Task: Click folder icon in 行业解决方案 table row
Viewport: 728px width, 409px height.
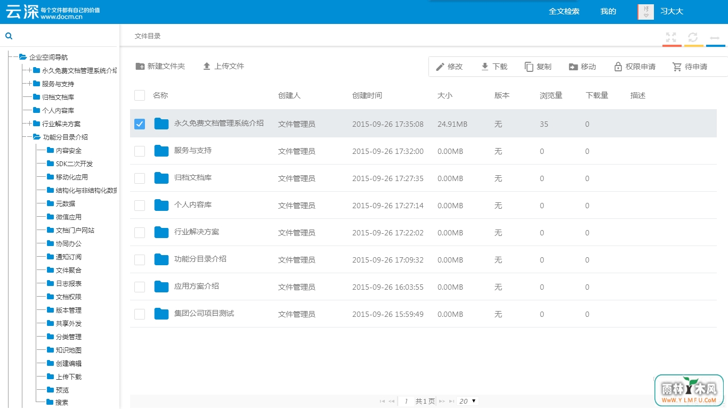Action: (x=161, y=232)
